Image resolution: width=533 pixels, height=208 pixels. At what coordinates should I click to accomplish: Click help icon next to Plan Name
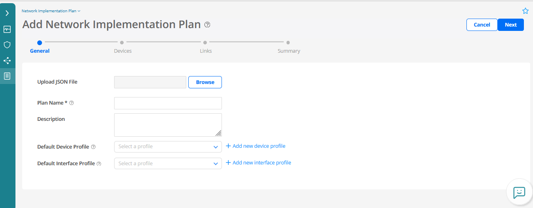point(72,103)
